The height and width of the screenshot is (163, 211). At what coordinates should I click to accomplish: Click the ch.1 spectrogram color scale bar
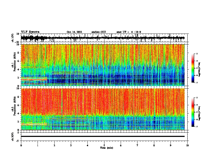click(193, 68)
